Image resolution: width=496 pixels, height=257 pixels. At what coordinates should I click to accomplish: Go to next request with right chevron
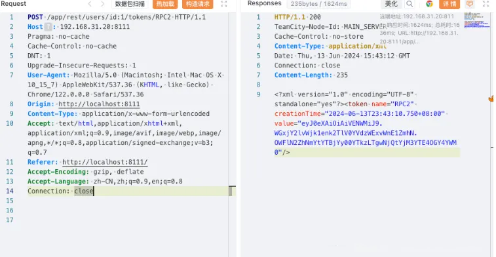[102, 4]
